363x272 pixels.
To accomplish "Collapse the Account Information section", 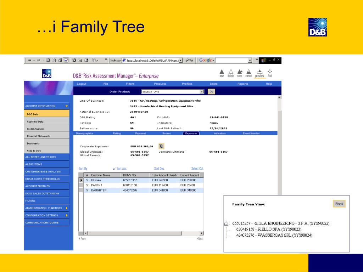I will (x=66, y=106).
